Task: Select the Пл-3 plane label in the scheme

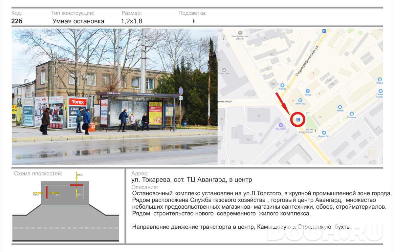Action: coord(80,195)
